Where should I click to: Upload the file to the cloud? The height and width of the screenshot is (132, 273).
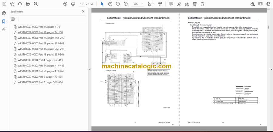pos(20,4)
